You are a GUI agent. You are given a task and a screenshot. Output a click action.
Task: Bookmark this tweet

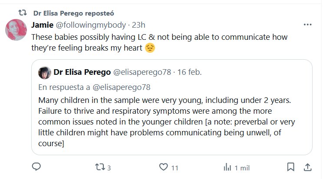(x=291, y=167)
